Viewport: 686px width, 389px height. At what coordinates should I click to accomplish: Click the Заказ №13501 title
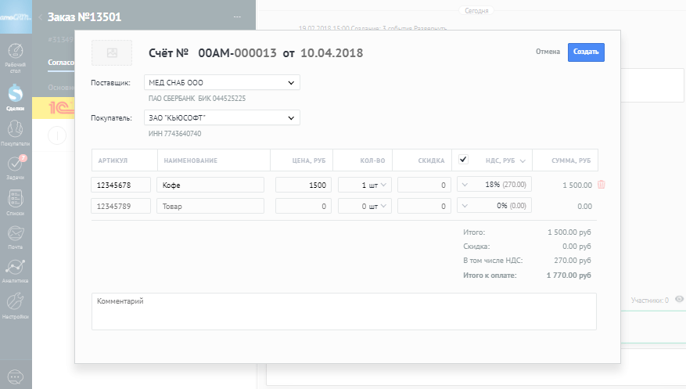(84, 17)
